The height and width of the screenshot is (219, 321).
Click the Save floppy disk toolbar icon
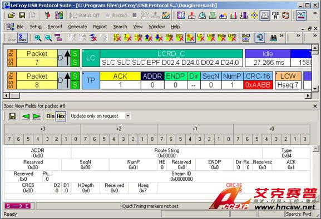coord(22,16)
